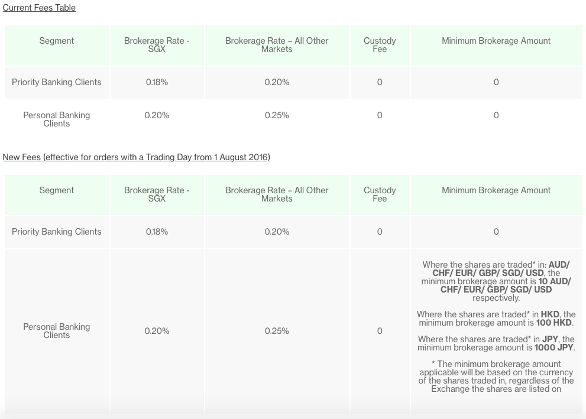
Task: Click Minimum Brokerage Amount header in the current fees table
Action: (x=496, y=41)
